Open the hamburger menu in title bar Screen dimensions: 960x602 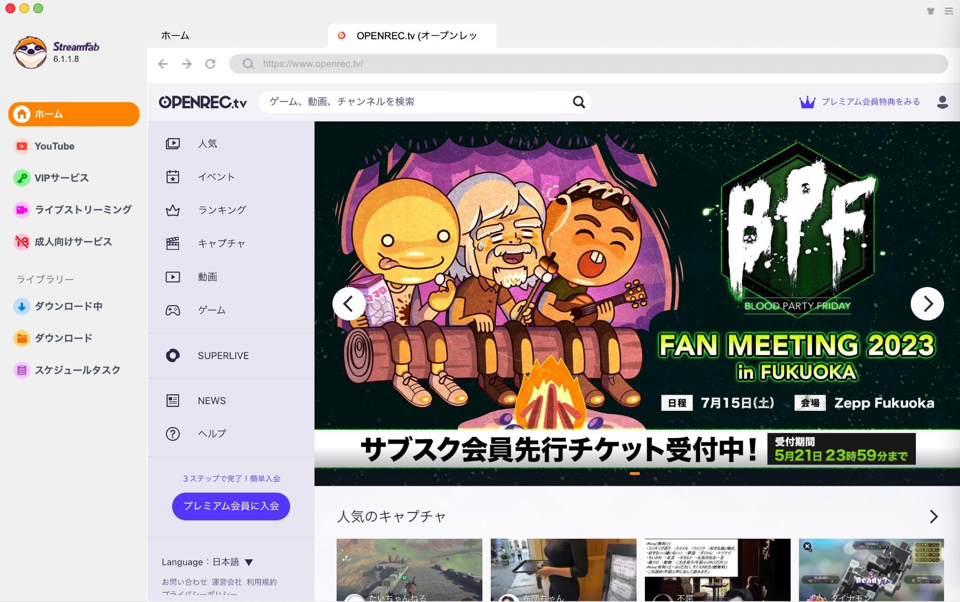click(x=949, y=11)
